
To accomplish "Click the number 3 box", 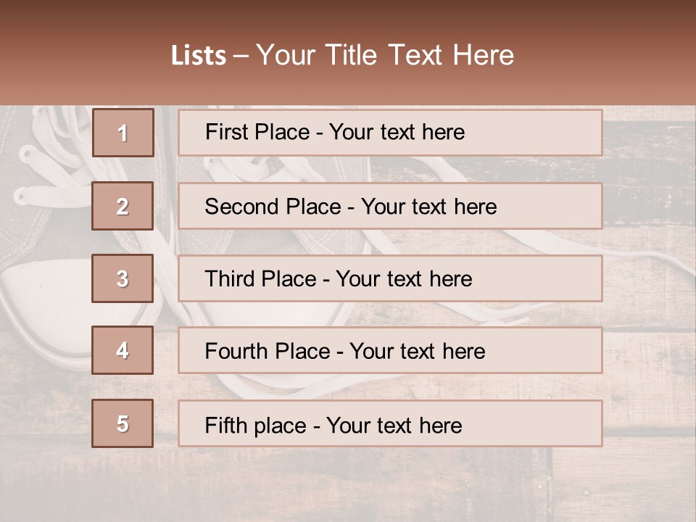I will click(x=123, y=278).
